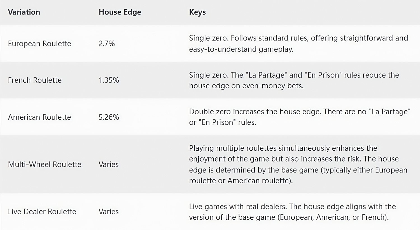Click the Variation column header
Screen dimensions: 420x230
[24, 12]
